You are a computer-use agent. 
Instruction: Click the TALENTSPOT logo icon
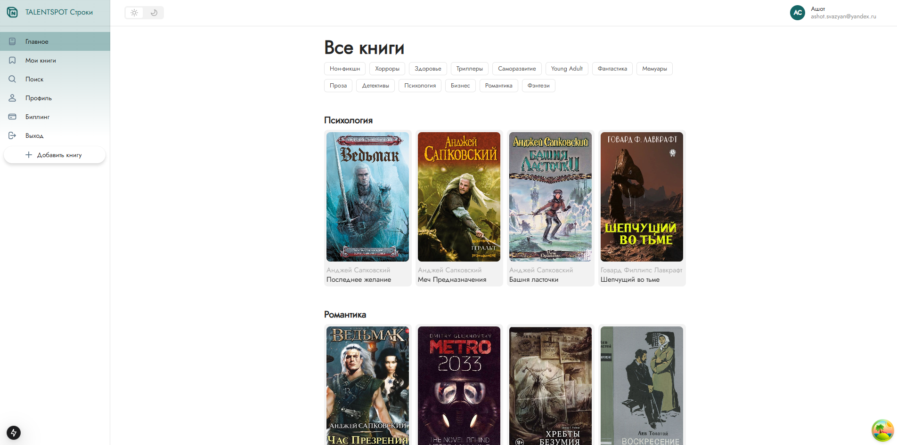point(12,12)
